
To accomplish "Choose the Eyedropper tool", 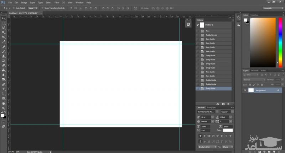I will click(x=4, y=42).
